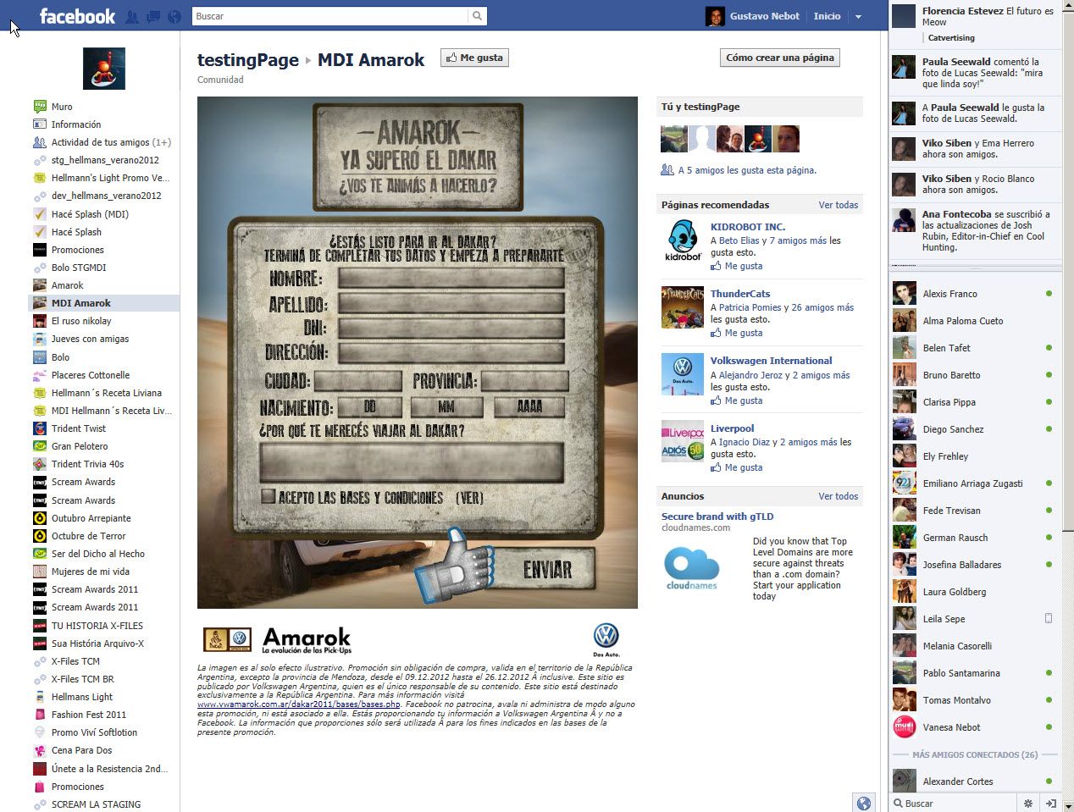Open messages icon in top bar
The height and width of the screenshot is (812, 1074).
coord(153,16)
